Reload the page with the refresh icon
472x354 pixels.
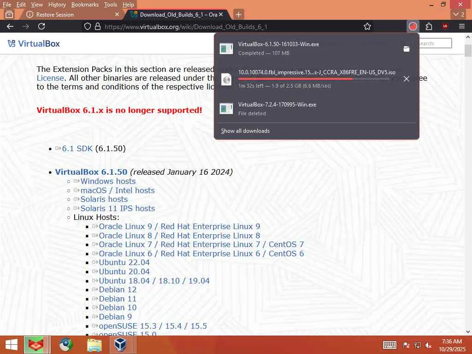tap(41, 26)
